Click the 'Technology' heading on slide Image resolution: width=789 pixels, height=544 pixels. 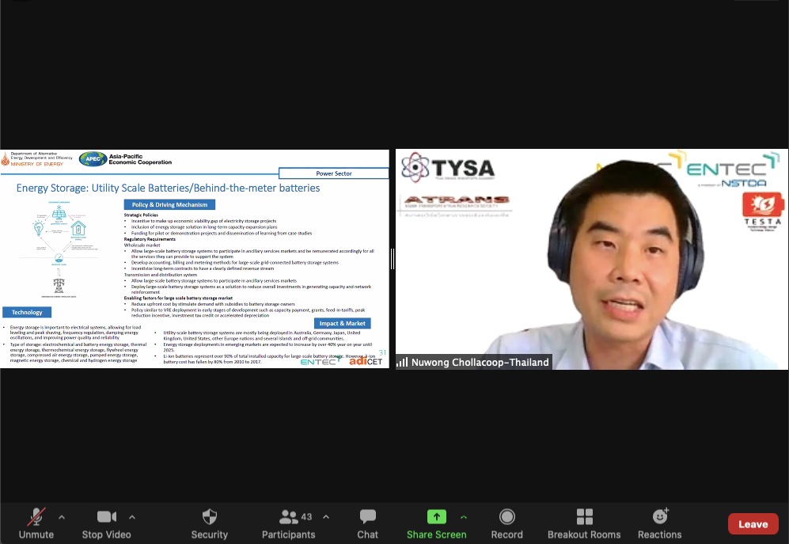point(27,312)
